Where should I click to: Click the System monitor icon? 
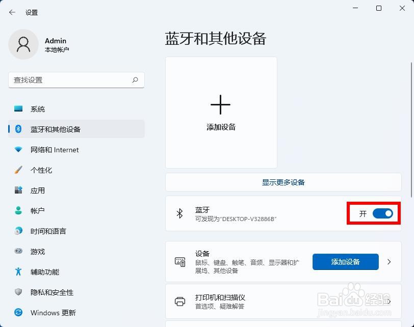[18, 108]
